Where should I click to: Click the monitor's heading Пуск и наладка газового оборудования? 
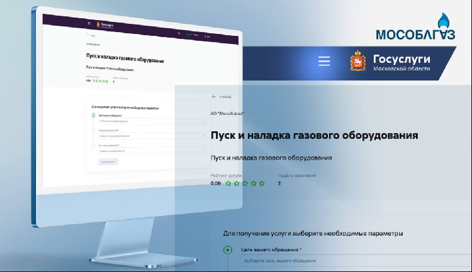[x=125, y=58]
